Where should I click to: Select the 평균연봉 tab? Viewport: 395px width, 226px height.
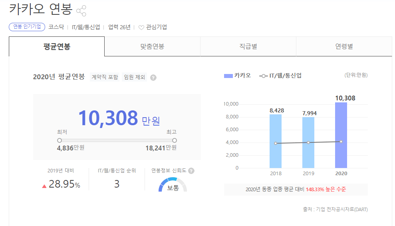57,46
